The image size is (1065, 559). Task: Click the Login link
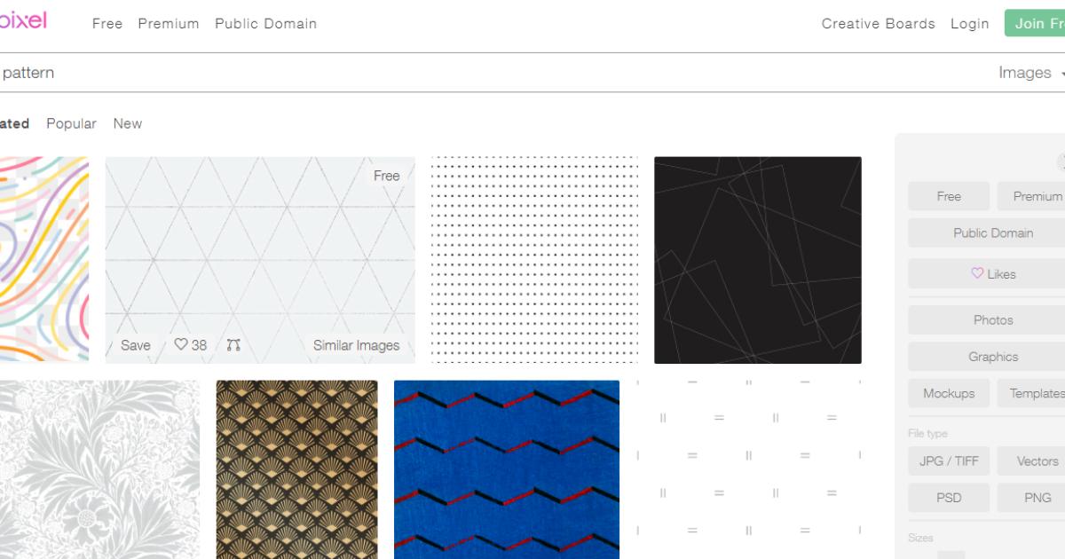coord(969,24)
